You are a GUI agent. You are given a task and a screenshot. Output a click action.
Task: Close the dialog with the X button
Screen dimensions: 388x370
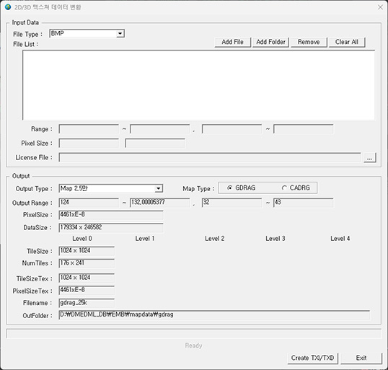click(380, 7)
